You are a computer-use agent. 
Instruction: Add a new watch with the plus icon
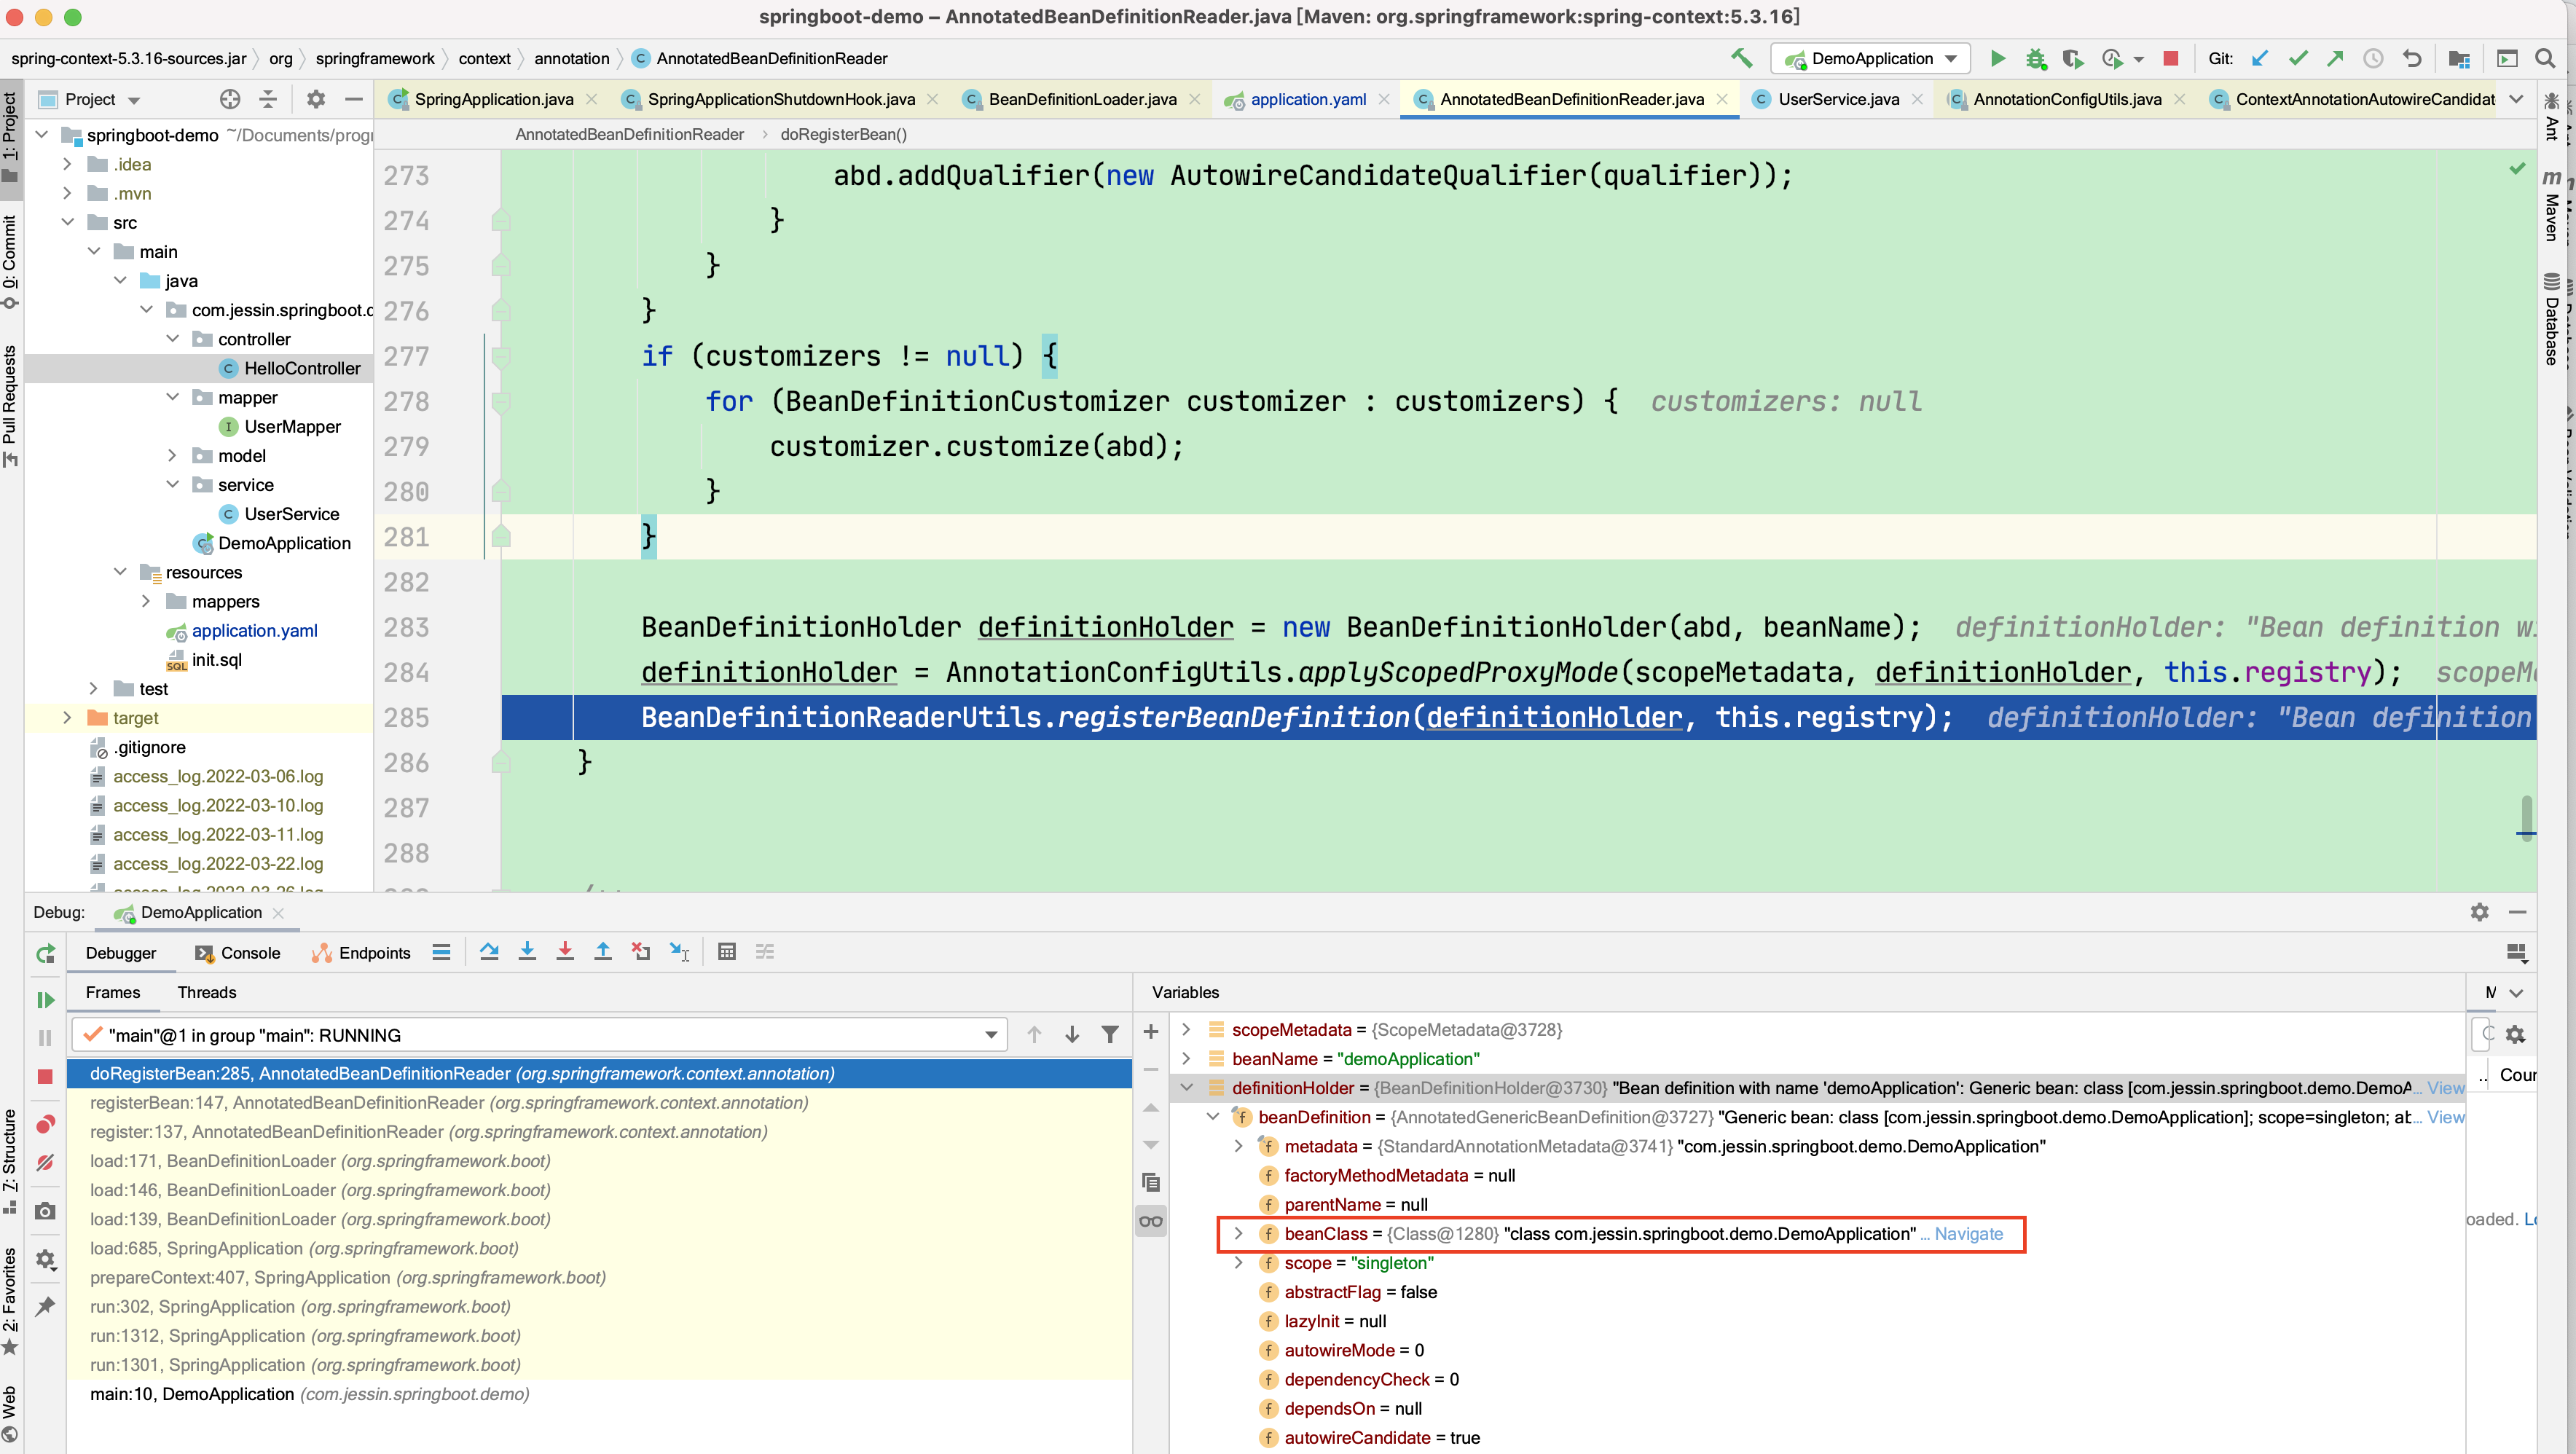pos(1151,1031)
